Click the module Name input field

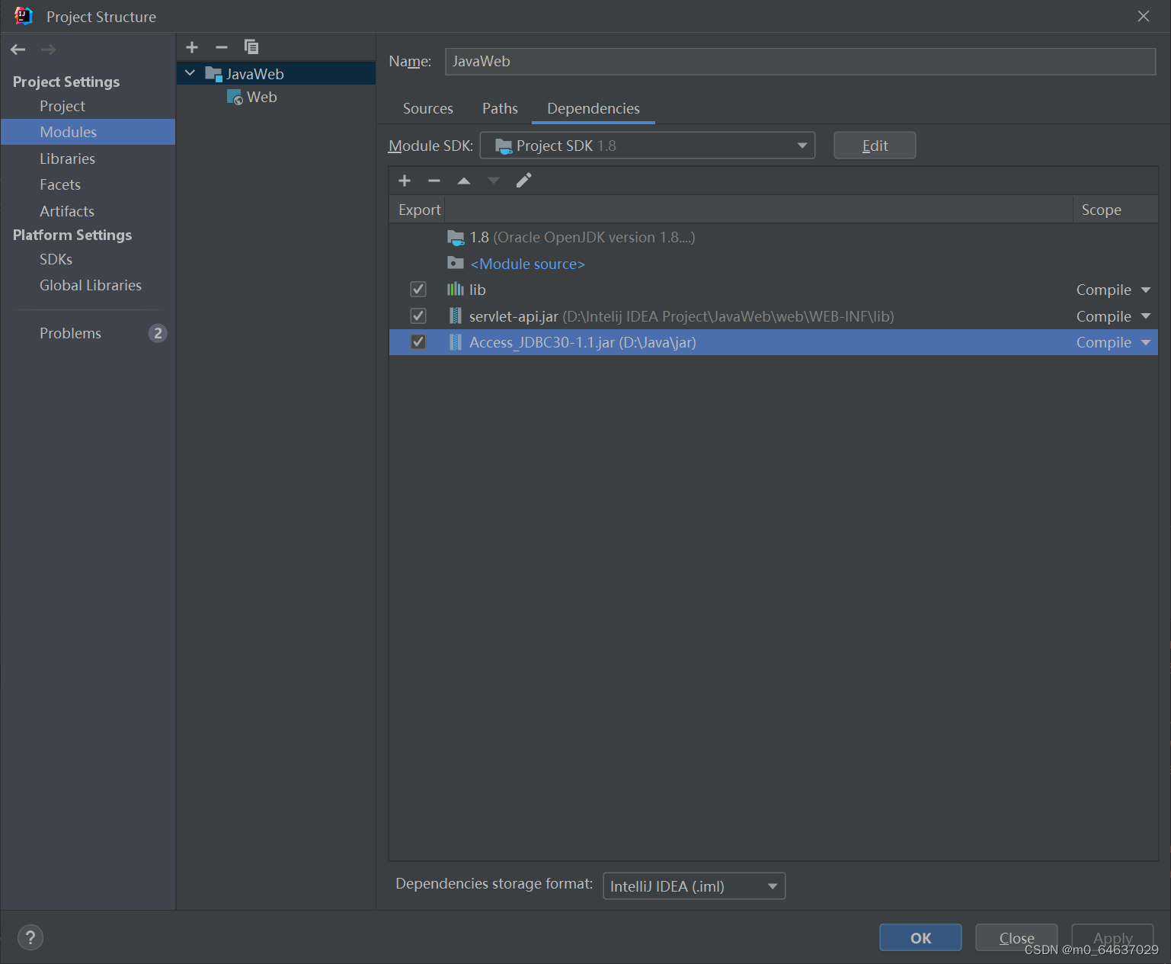point(800,62)
